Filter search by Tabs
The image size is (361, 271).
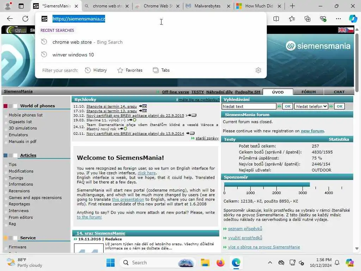coord(161,70)
